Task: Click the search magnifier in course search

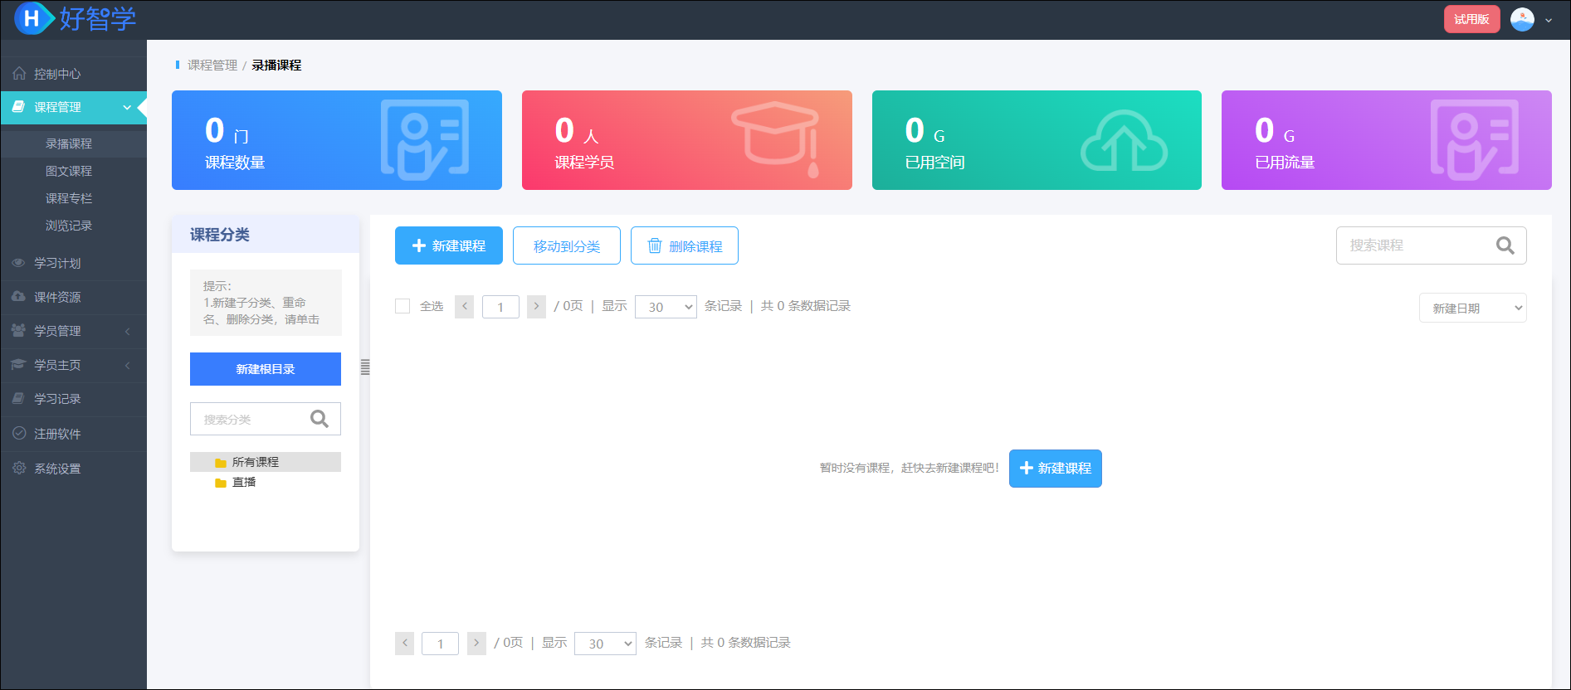Action: [1505, 245]
